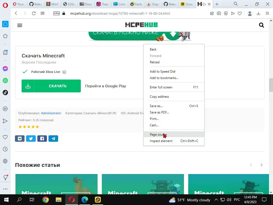Add page to bookmarks heart icon
This screenshot has height=205, width=273.
click(240, 13)
